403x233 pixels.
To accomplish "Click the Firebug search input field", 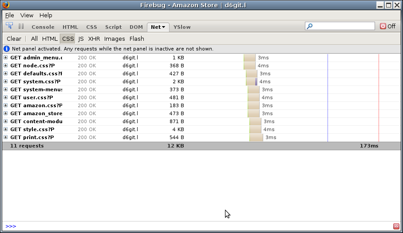I will 340,26.
